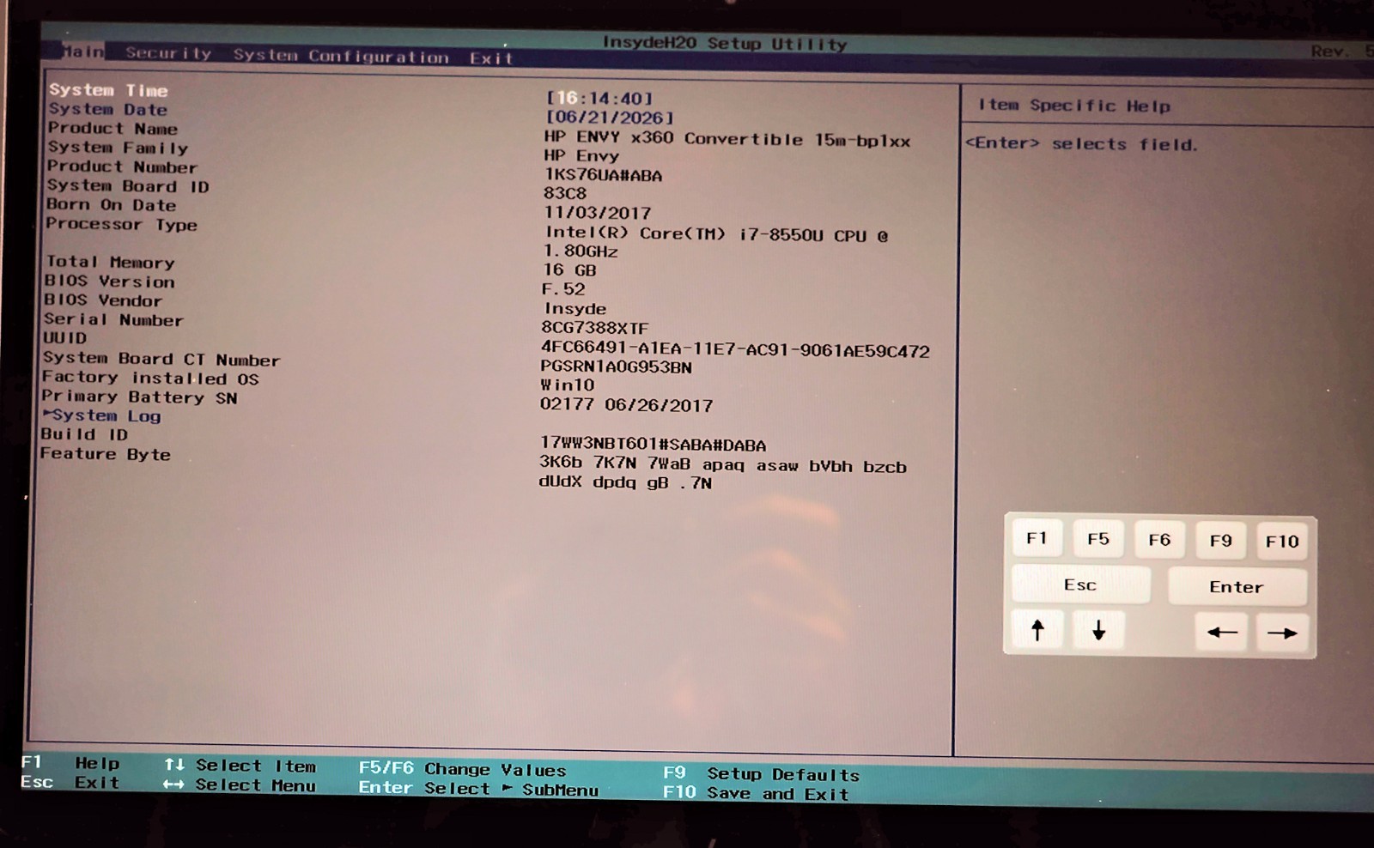
Task: Go to the Exit tab
Action: [491, 58]
